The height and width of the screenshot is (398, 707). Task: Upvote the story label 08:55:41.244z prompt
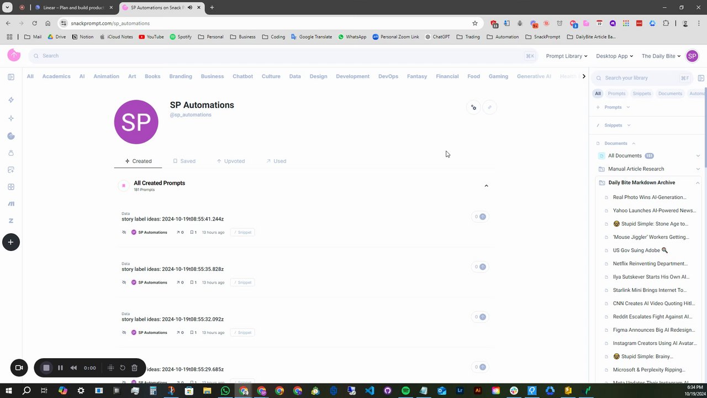pos(480,217)
